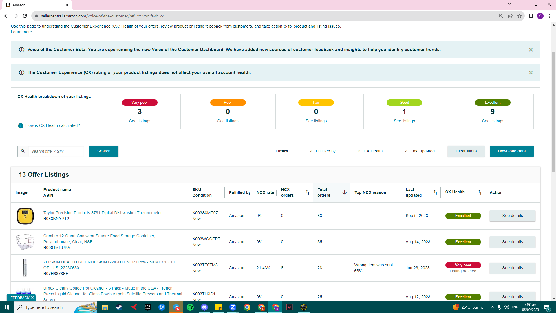The width and height of the screenshot is (556, 313).
Task: Click the info icon beside CX Health calculated
Action: pyautogui.click(x=21, y=126)
